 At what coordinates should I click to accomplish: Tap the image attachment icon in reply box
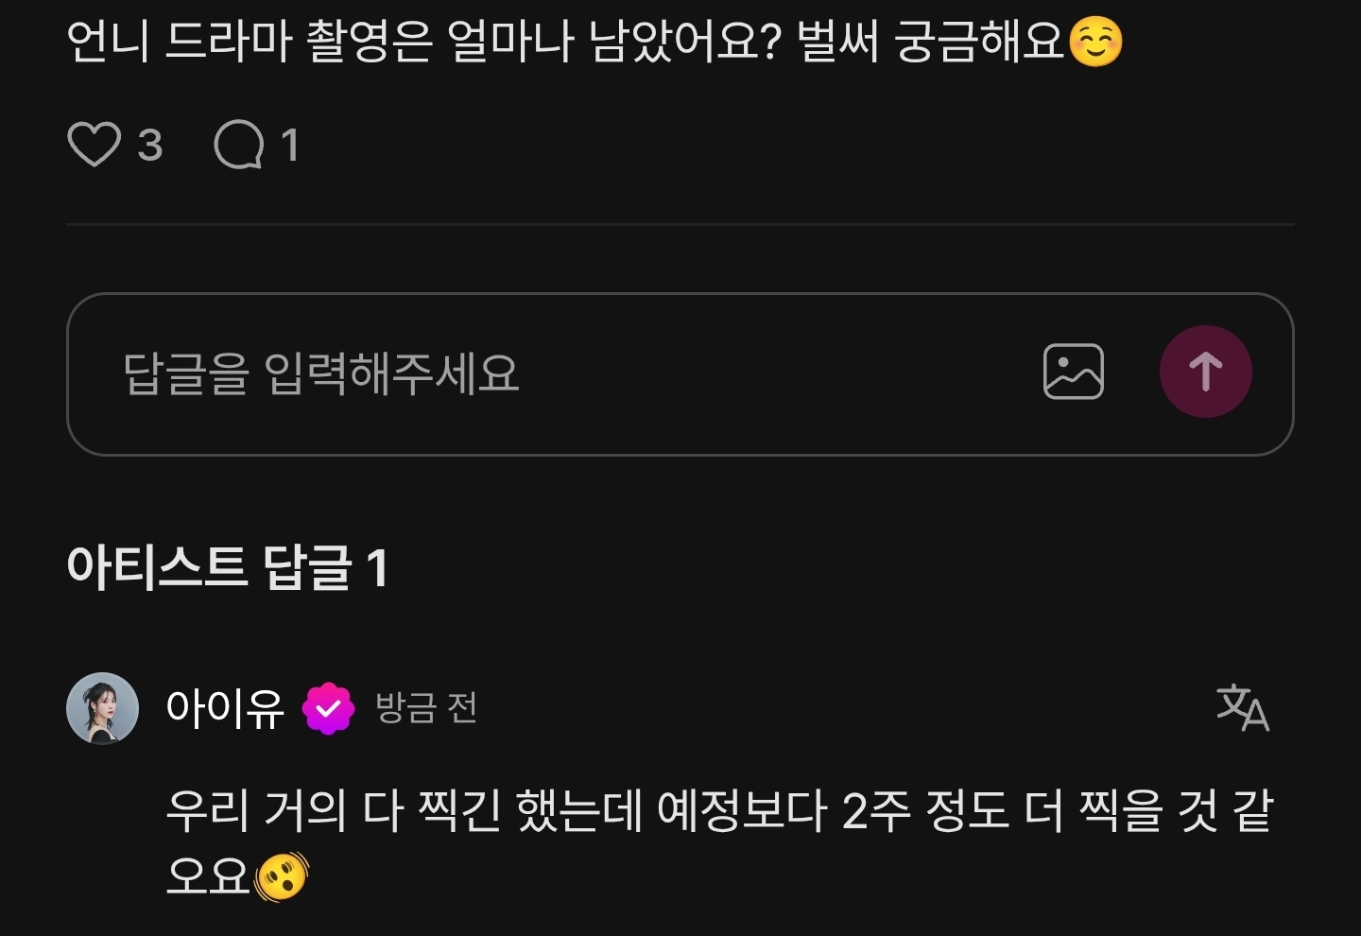pyautogui.click(x=1073, y=372)
